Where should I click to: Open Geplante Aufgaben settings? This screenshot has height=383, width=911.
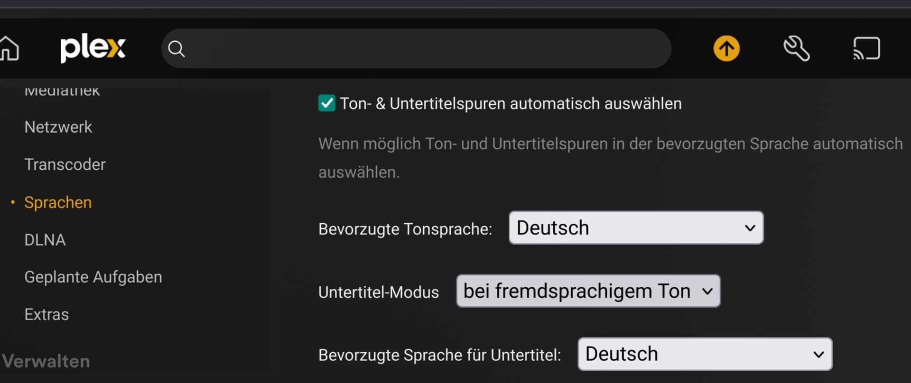click(x=93, y=277)
